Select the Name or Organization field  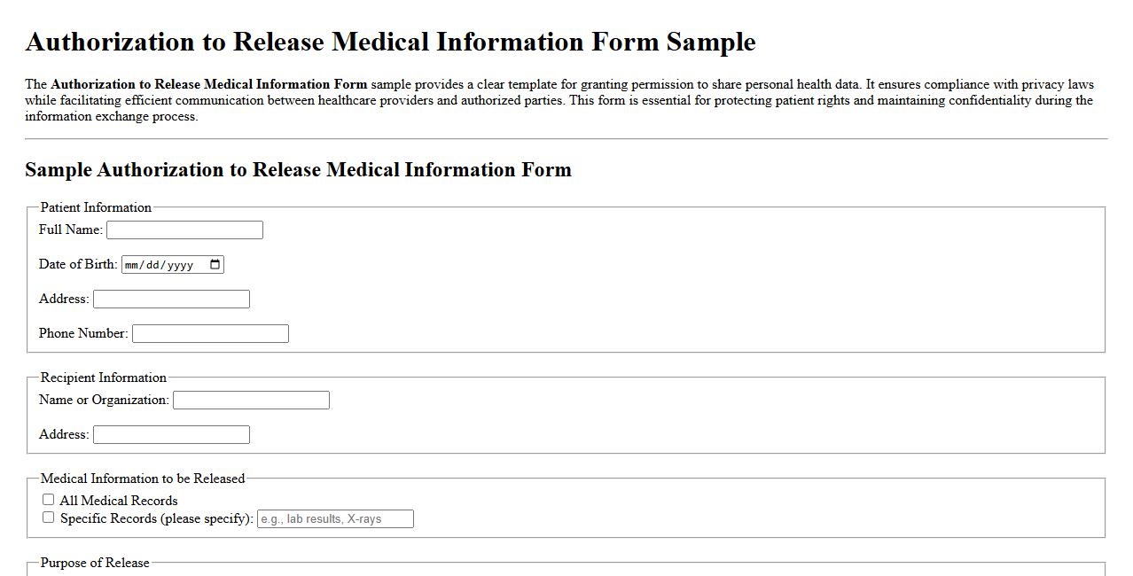[x=251, y=400]
